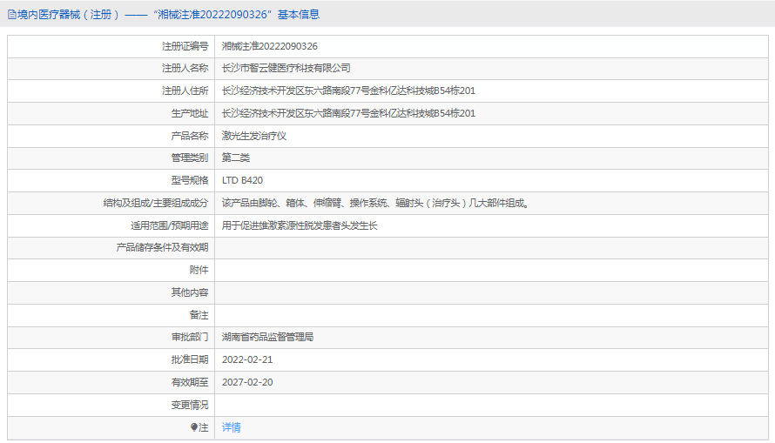
Task: Click the bullet icon beside 注
Action: tap(193, 427)
